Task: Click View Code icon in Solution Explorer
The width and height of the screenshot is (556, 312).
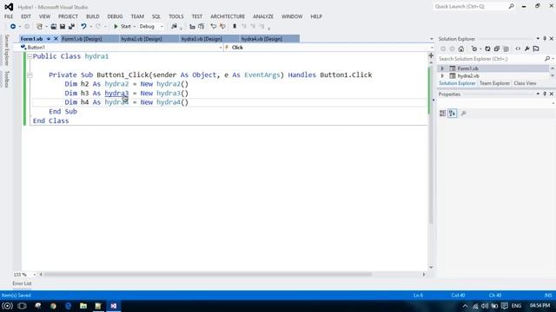Action: coord(518,49)
